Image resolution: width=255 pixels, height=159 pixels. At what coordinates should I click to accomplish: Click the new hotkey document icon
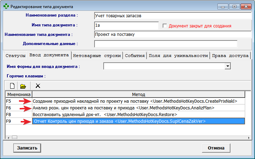pos(12,86)
